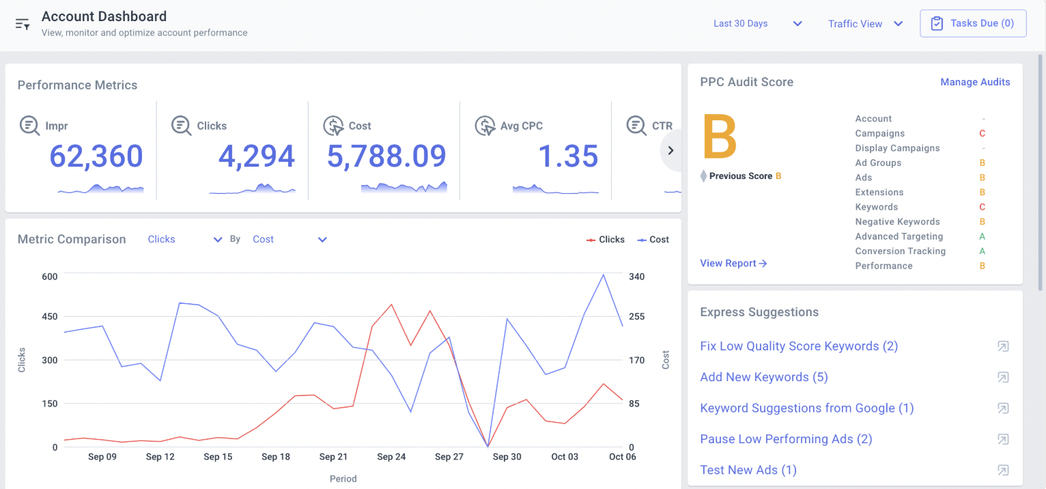The height and width of the screenshot is (489, 1046).
Task: Expand the Last 30 Days date dropdown
Action: click(x=757, y=24)
